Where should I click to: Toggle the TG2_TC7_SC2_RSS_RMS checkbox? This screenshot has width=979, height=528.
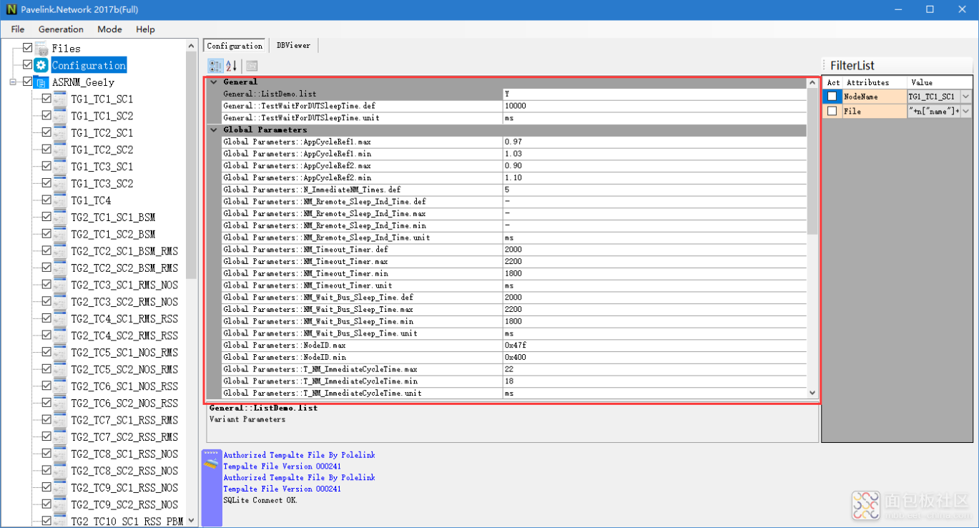[x=46, y=436]
